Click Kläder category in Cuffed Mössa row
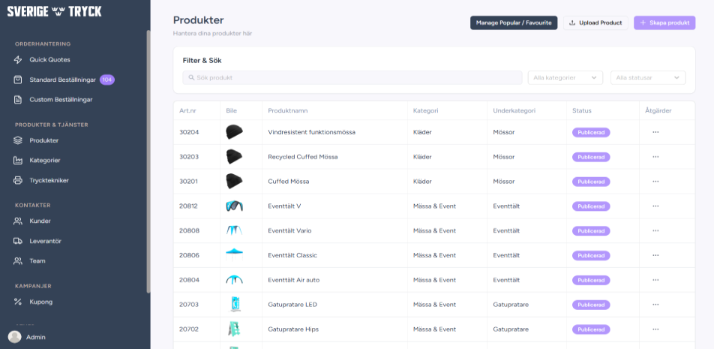714x349 pixels. tap(422, 182)
